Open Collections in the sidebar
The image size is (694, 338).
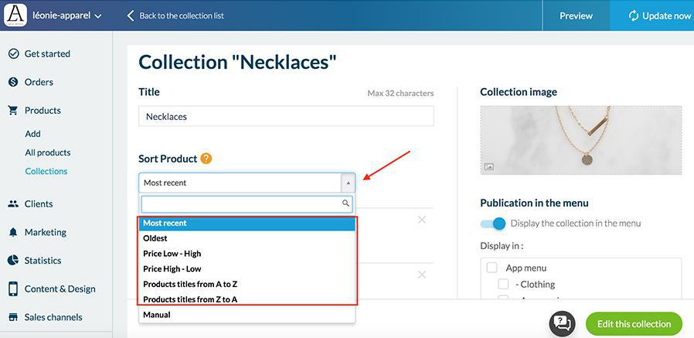tap(46, 172)
